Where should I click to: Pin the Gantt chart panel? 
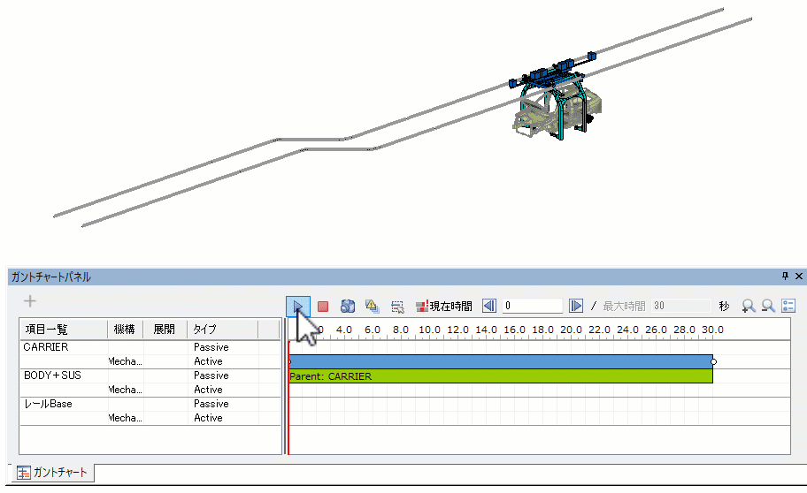coord(785,277)
